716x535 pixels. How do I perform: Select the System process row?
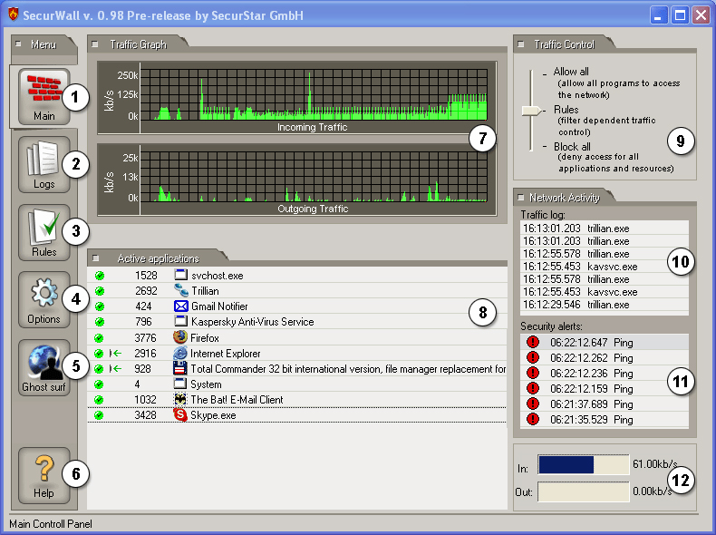(x=296, y=384)
